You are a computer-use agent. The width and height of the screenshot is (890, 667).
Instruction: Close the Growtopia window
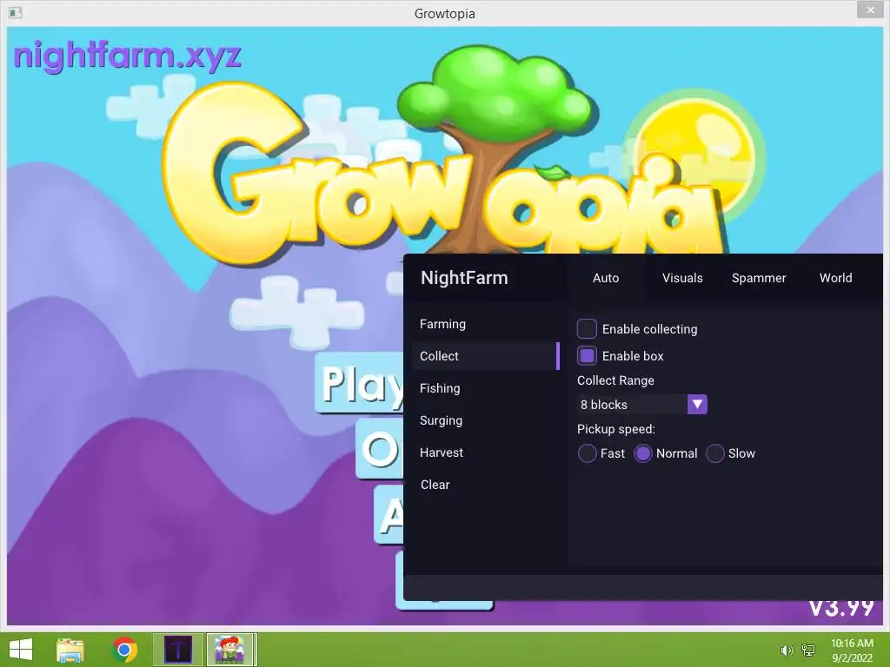(x=871, y=10)
